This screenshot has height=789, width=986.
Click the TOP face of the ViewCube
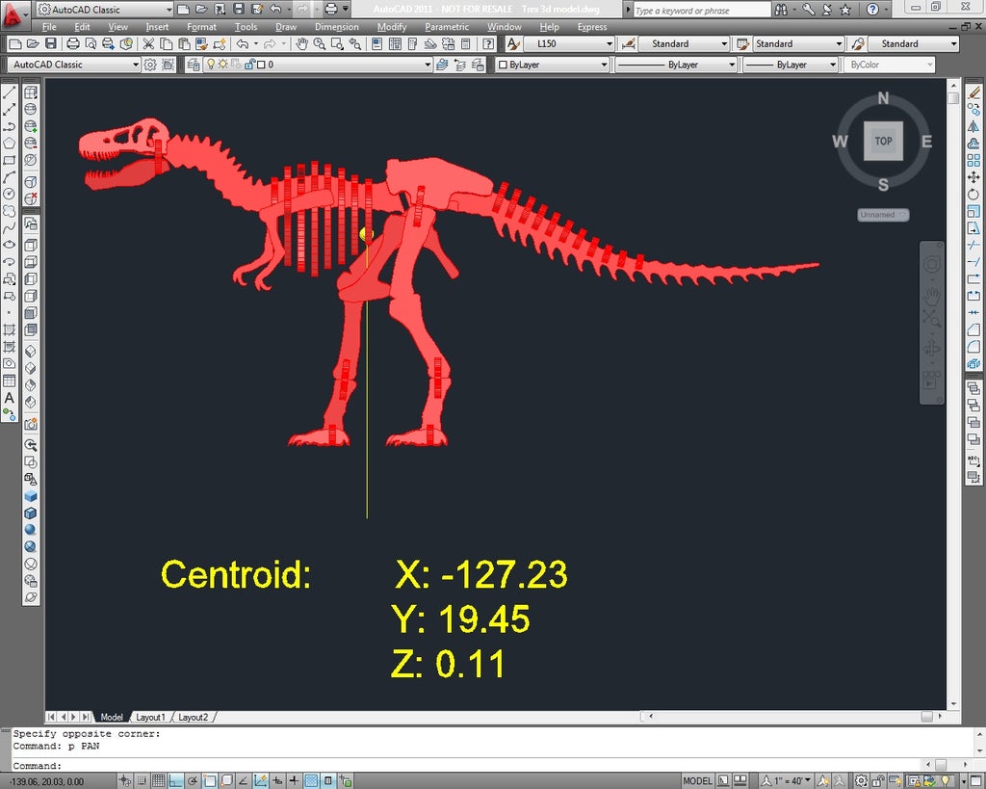tap(883, 141)
